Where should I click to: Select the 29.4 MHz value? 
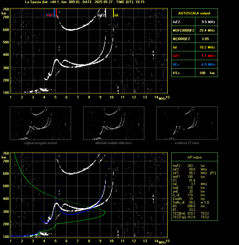pyautogui.click(x=207, y=30)
